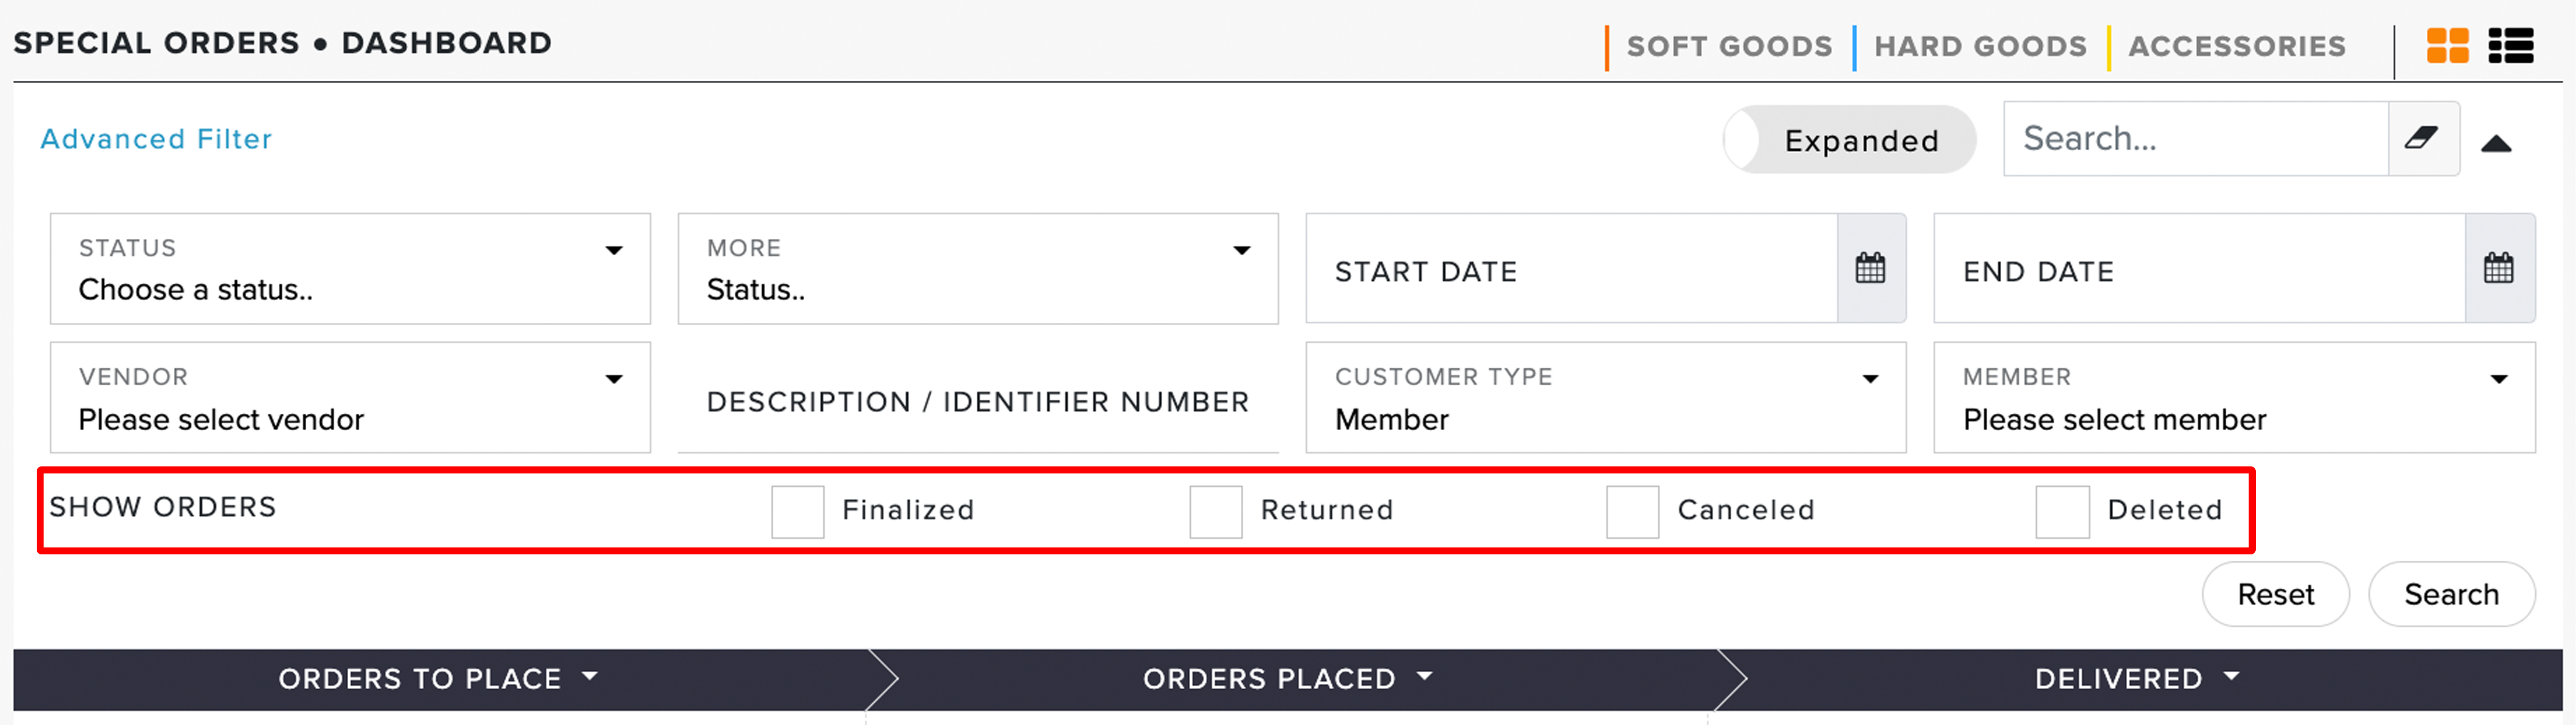
Task: Open the Status dropdown
Action: coord(350,268)
